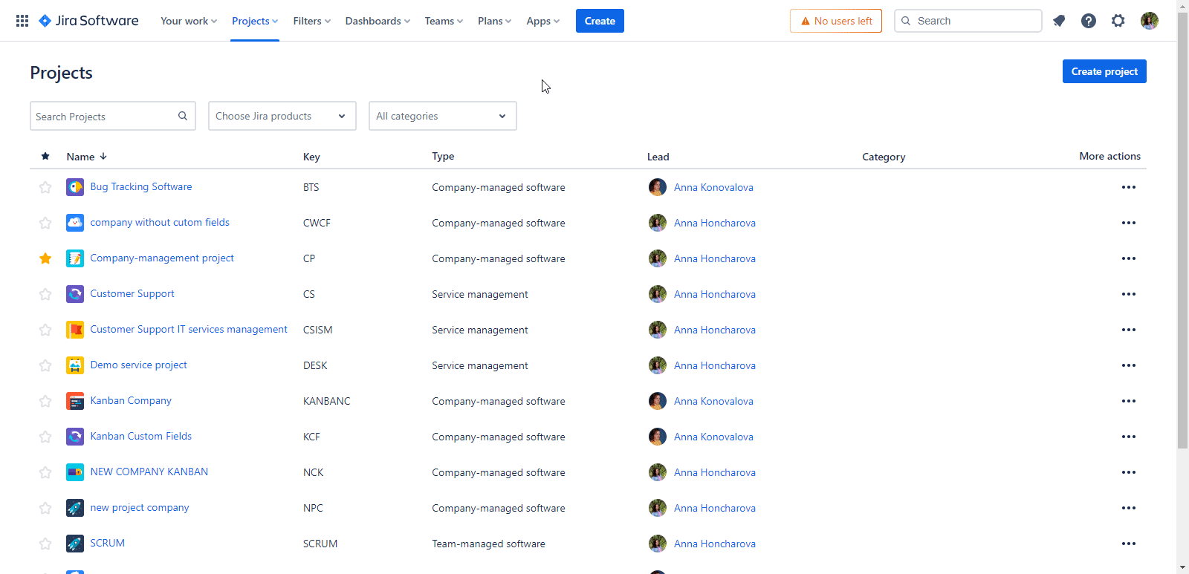The width and height of the screenshot is (1189, 574).
Task: Open more actions for SCRUM project
Action: pos(1128,544)
